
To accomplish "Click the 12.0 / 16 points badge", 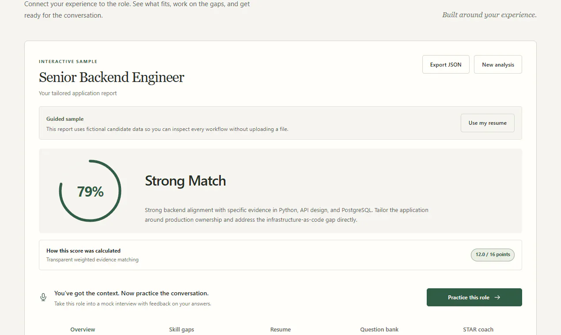I will (x=493, y=255).
